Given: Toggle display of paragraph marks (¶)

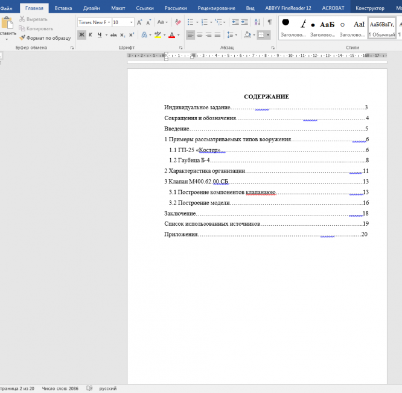Looking at the screenshot, I should tap(269, 22).
